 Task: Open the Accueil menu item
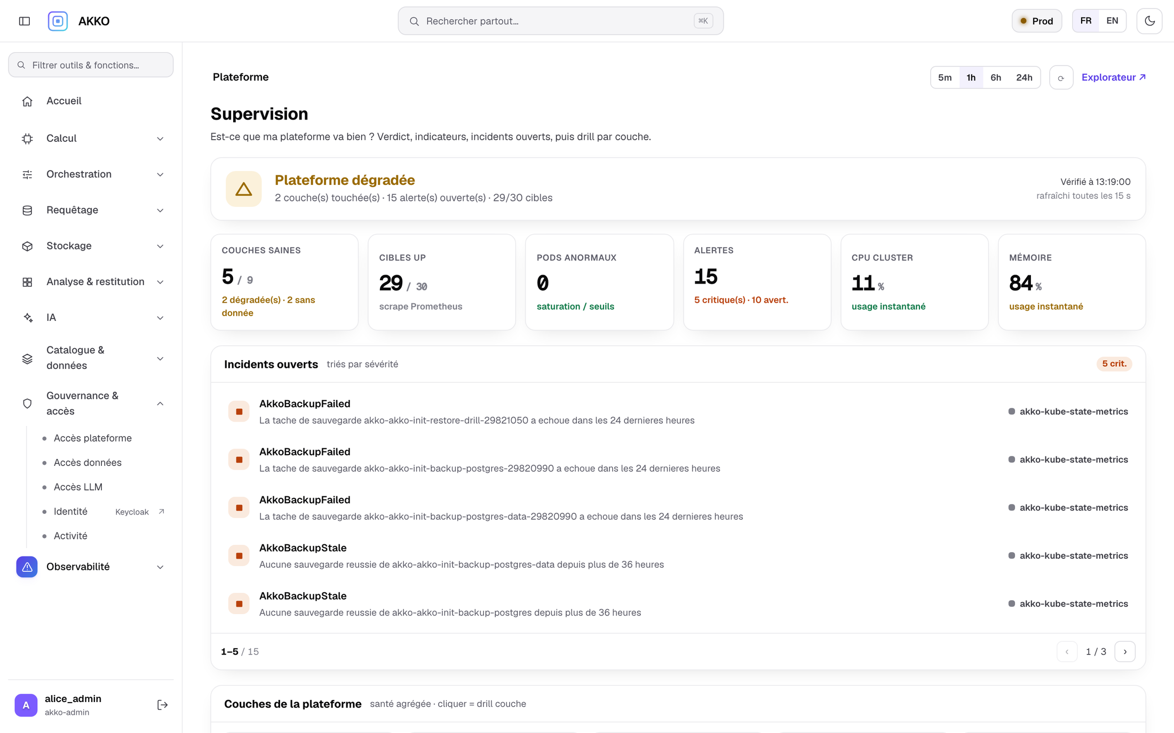(91, 101)
